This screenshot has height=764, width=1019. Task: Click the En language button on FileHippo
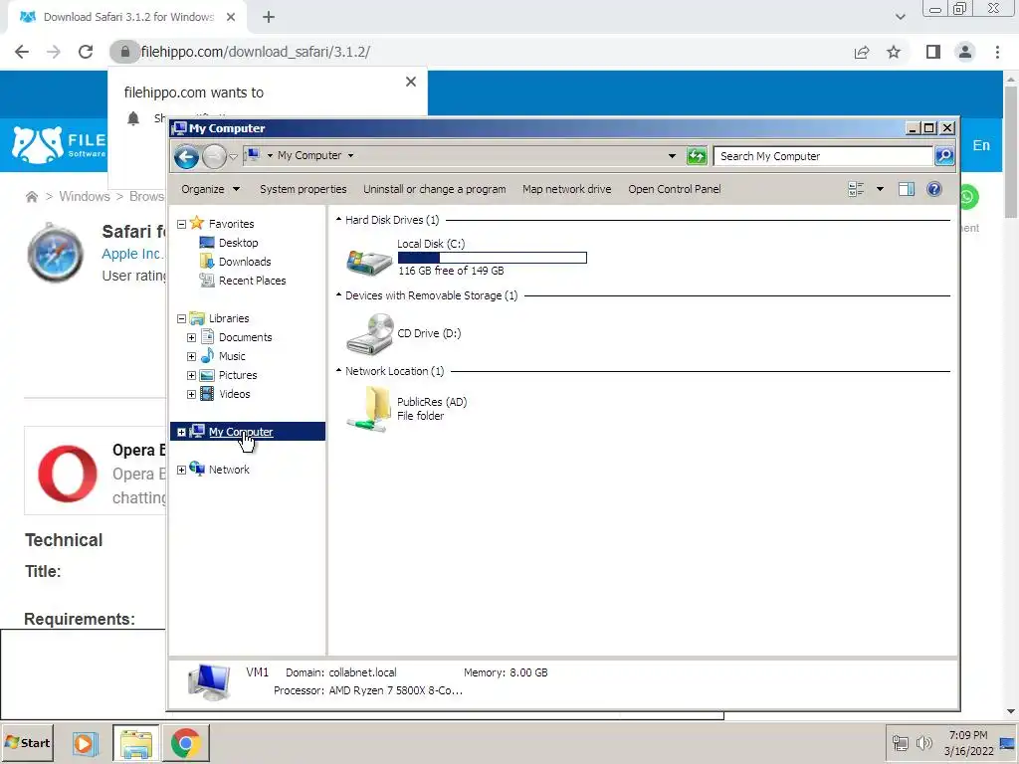click(980, 145)
